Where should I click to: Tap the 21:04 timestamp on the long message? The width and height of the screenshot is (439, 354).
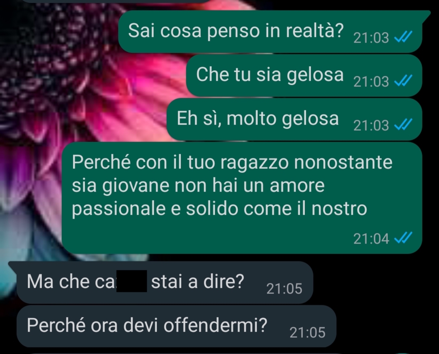pos(371,239)
